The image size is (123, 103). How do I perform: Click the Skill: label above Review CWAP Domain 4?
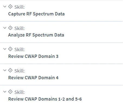[20, 71]
